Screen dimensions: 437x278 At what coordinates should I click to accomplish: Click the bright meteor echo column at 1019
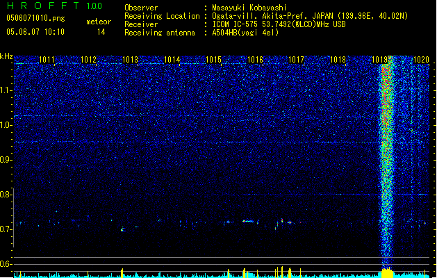tap(387, 162)
